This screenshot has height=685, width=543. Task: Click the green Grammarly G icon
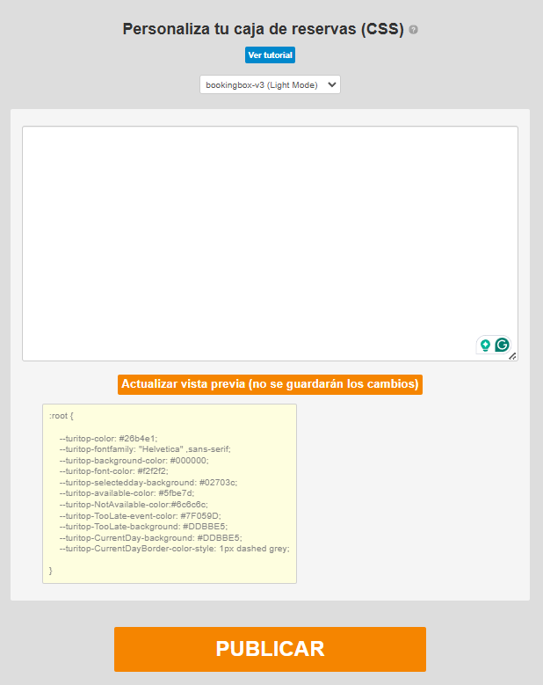click(502, 345)
